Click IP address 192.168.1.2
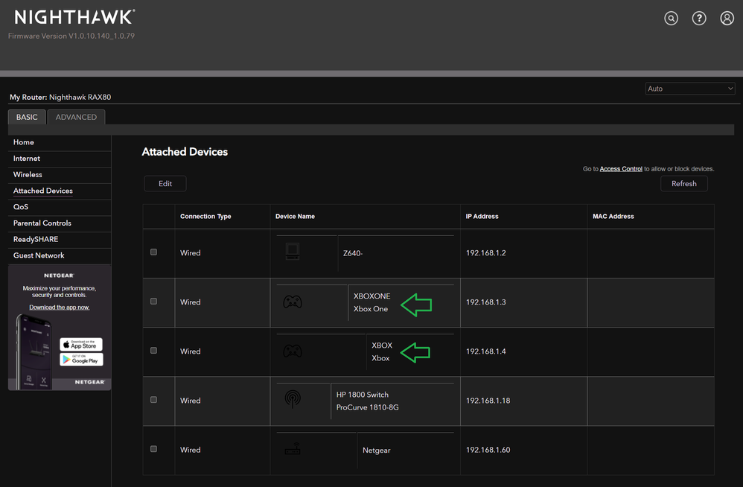The image size is (743, 487). (485, 253)
